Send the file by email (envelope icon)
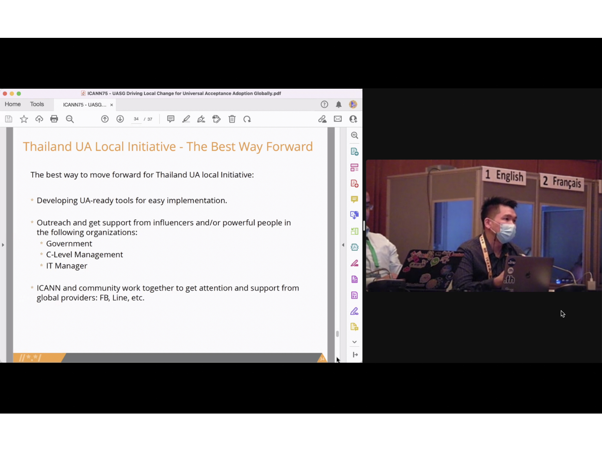The height and width of the screenshot is (451, 602). 338,119
